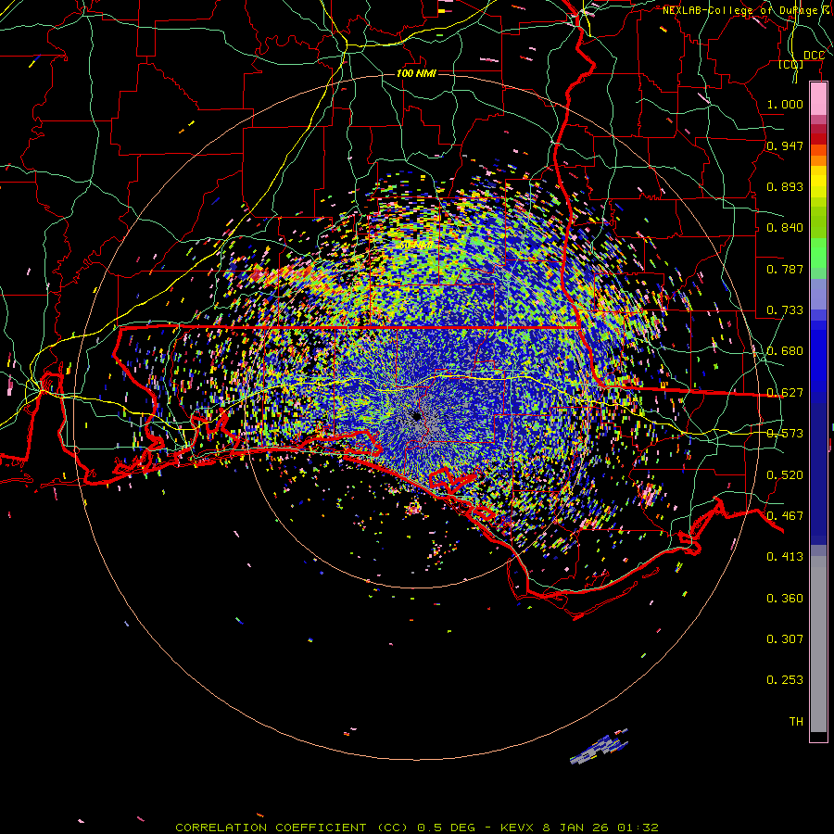The image size is (834, 834).
Task: Click the 0.680 scale value
Action: click(785, 351)
